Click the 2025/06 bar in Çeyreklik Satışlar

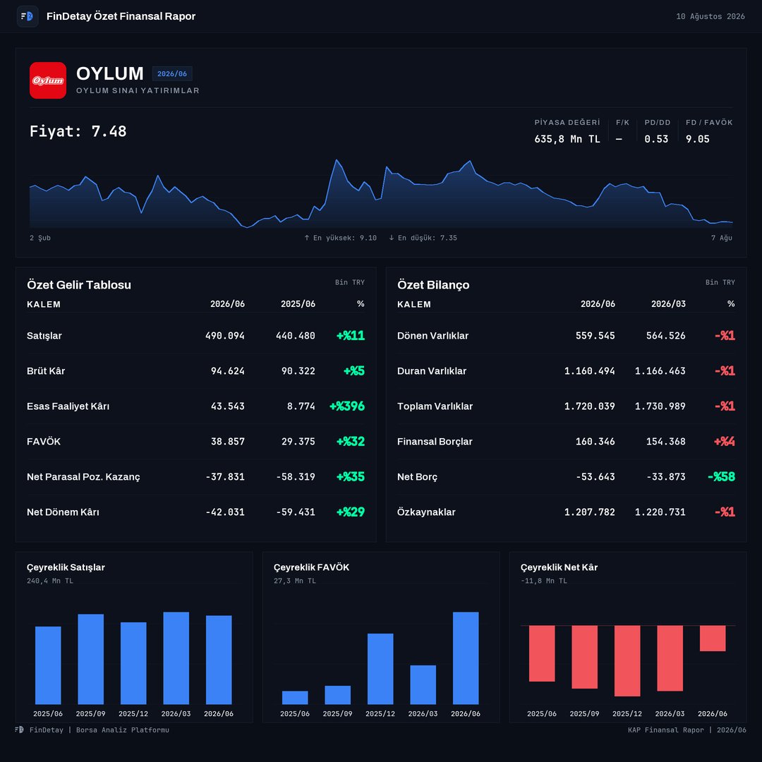coord(48,665)
